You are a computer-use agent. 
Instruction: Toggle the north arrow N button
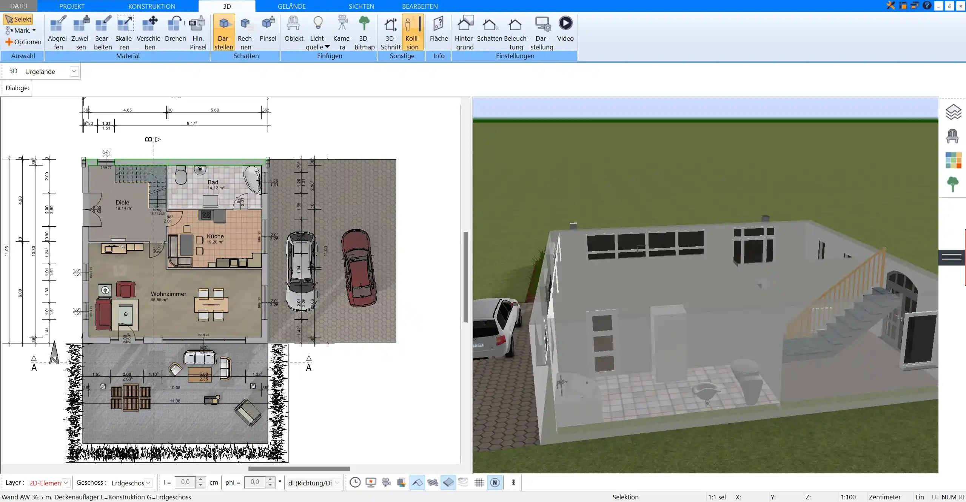tap(495, 482)
